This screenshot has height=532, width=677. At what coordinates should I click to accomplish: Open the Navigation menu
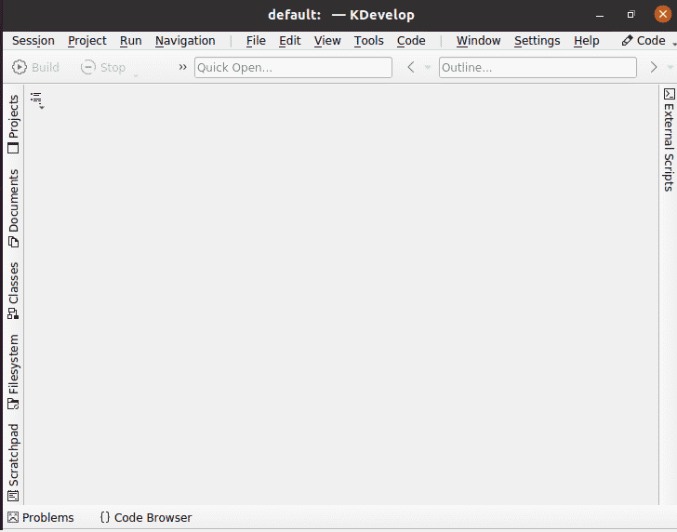point(185,41)
